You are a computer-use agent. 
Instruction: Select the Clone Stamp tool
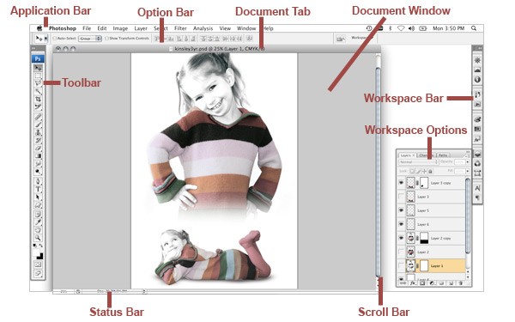38,132
